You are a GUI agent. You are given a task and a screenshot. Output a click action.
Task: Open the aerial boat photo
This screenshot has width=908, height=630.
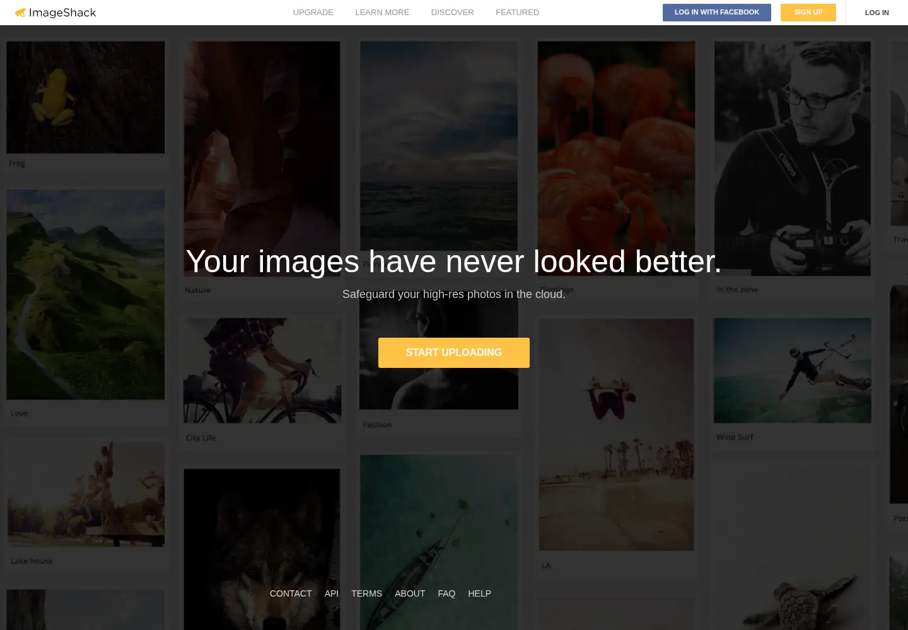(x=438, y=542)
